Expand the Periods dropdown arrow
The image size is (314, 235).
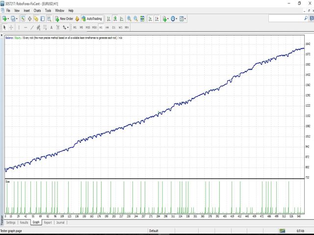[x=177, y=19]
